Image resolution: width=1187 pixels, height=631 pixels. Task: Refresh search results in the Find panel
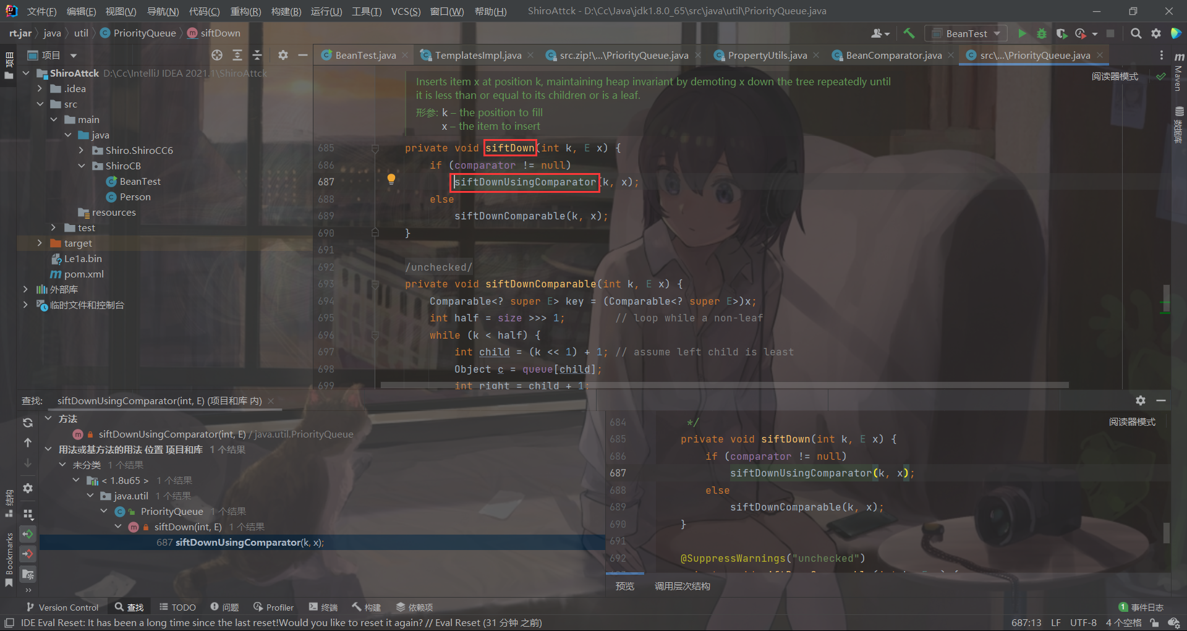(x=27, y=423)
